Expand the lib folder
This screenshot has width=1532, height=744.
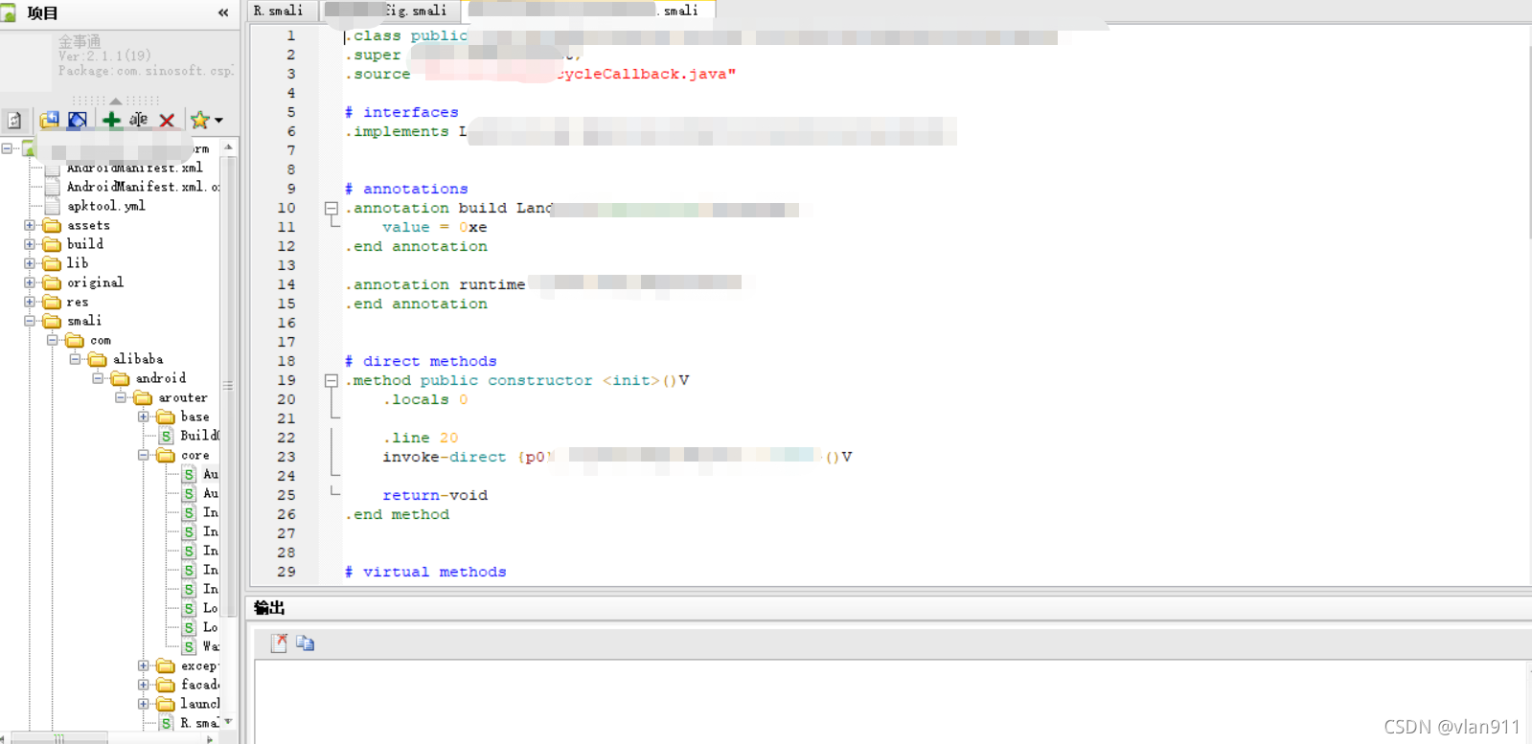[x=30, y=263]
